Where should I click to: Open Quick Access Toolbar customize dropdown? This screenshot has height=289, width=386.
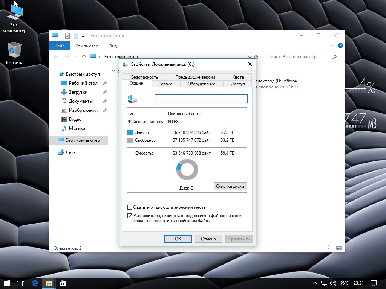(x=83, y=36)
